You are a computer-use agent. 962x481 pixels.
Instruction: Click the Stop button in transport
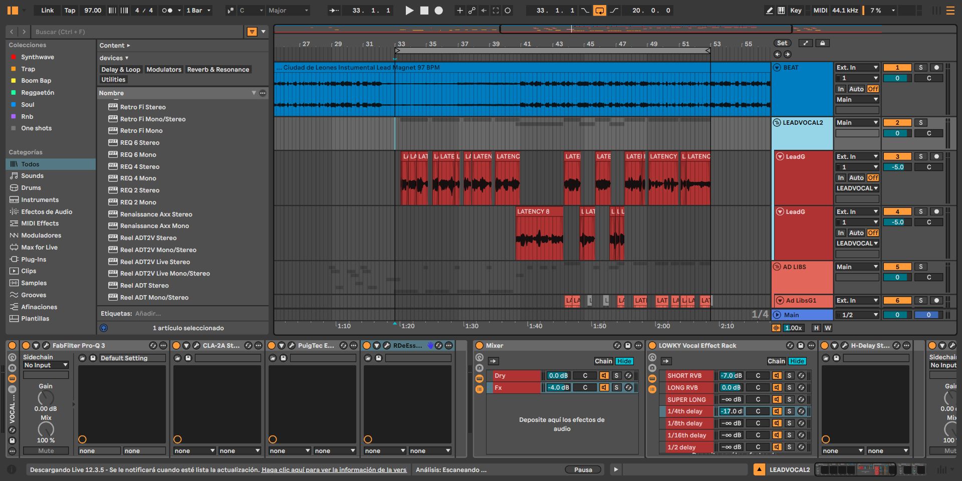coord(424,10)
